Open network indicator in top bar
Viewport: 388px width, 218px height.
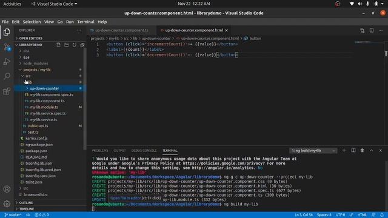(352, 4)
